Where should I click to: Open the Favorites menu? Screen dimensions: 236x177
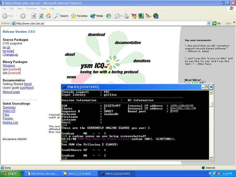(31, 9)
